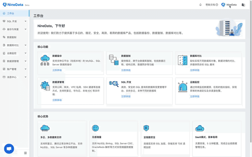
Task: Switch language with the translate icon
Action: click(243, 5)
